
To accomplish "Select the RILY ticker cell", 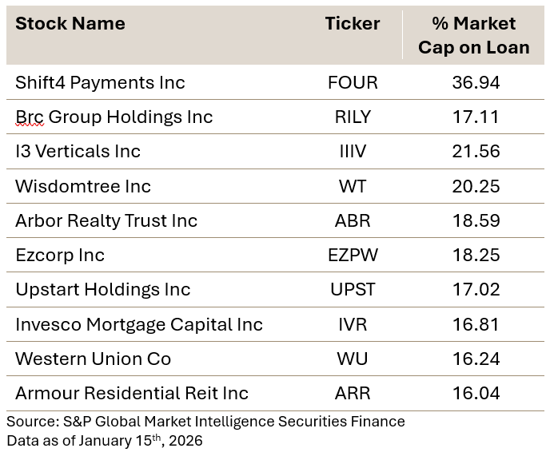I will tap(353, 117).
